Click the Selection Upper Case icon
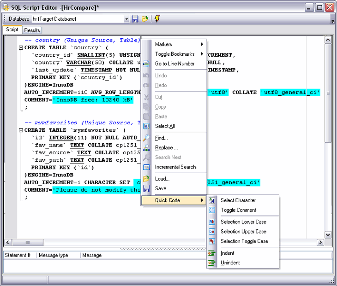 (x=212, y=232)
